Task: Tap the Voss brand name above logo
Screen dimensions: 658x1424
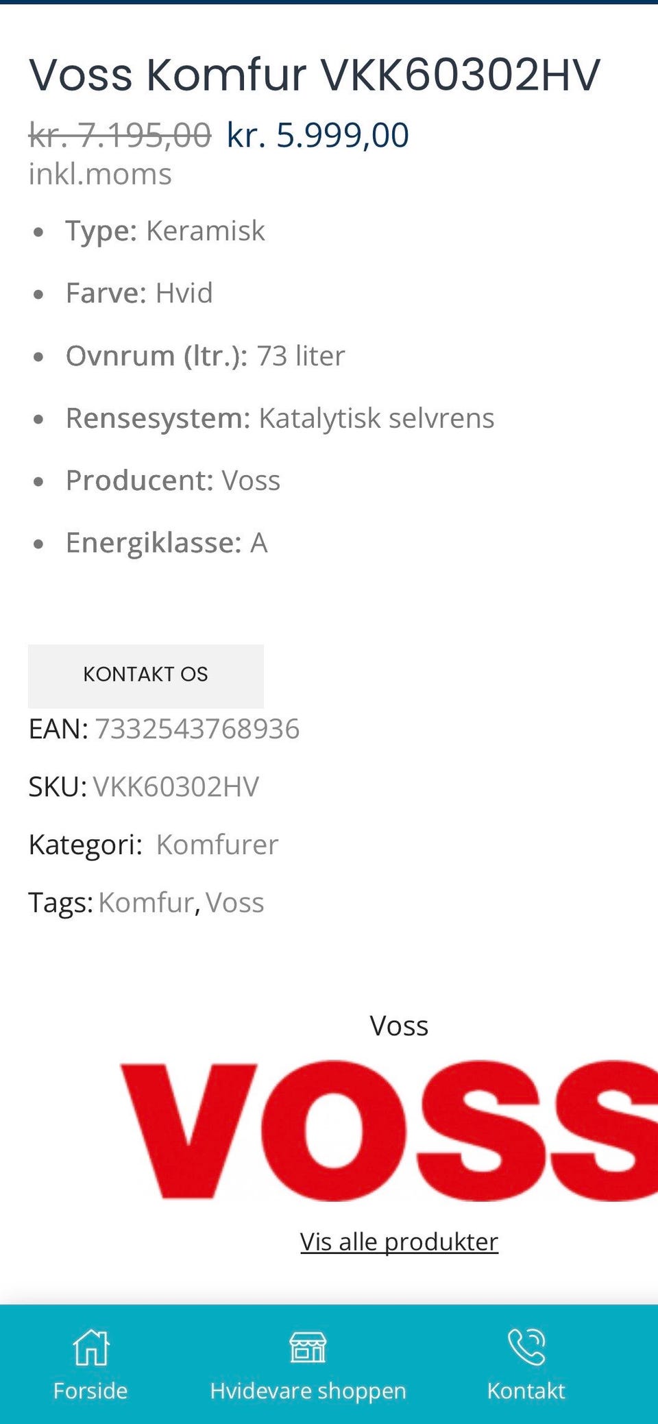Action: [399, 1026]
